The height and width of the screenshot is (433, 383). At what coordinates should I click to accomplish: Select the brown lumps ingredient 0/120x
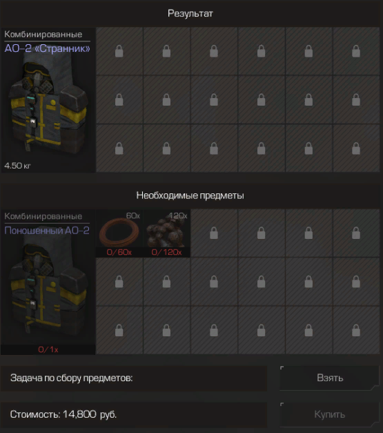click(x=167, y=233)
